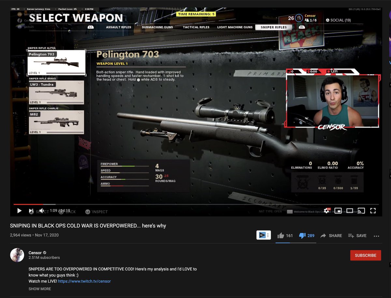
Task: Click the Nov 17, 2020 upload date
Action: tap(47, 235)
